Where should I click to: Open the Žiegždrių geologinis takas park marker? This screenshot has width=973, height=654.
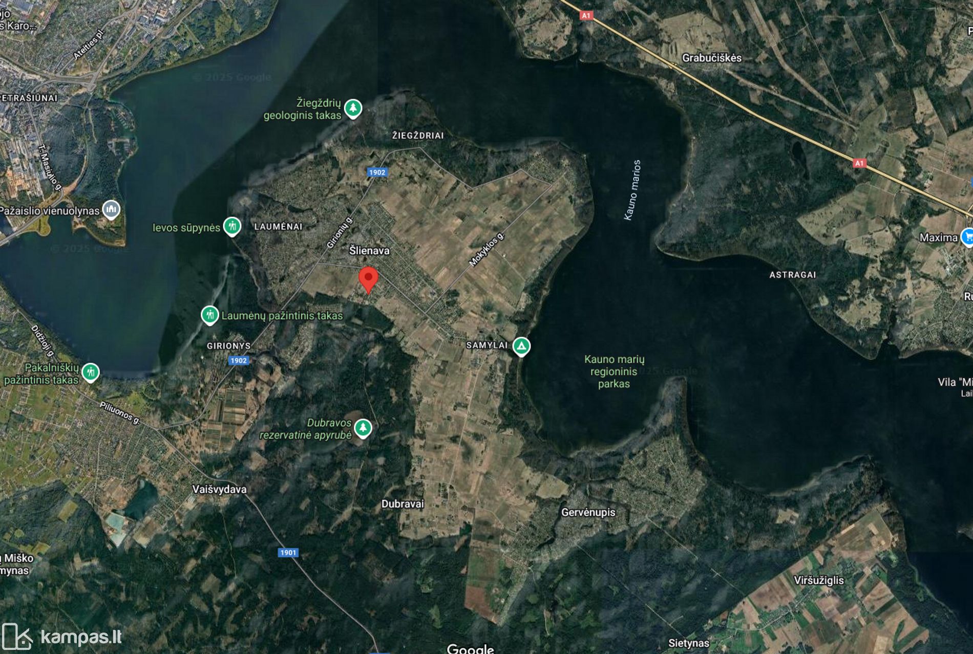353,108
